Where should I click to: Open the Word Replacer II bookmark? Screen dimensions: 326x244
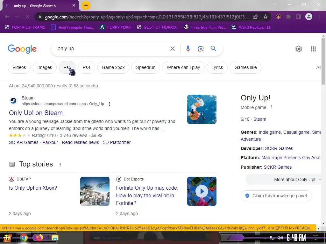(251, 27)
